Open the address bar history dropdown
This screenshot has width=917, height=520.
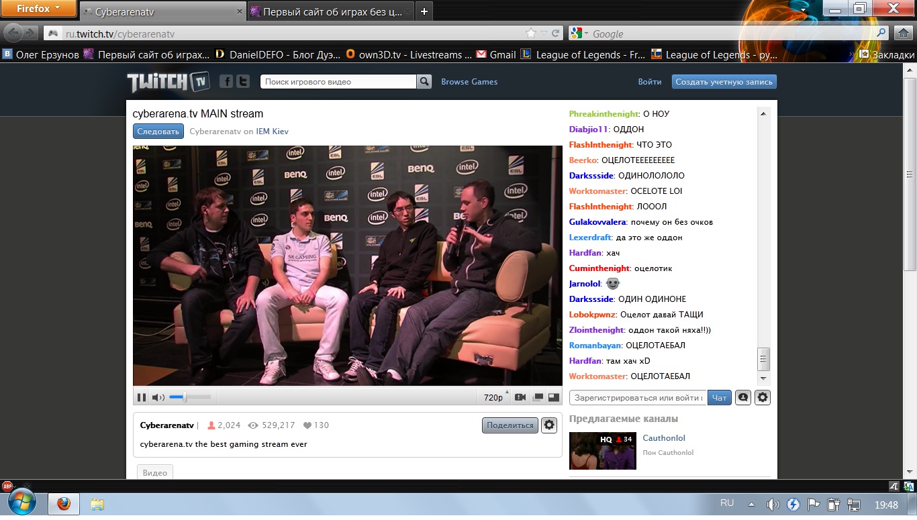pos(543,34)
